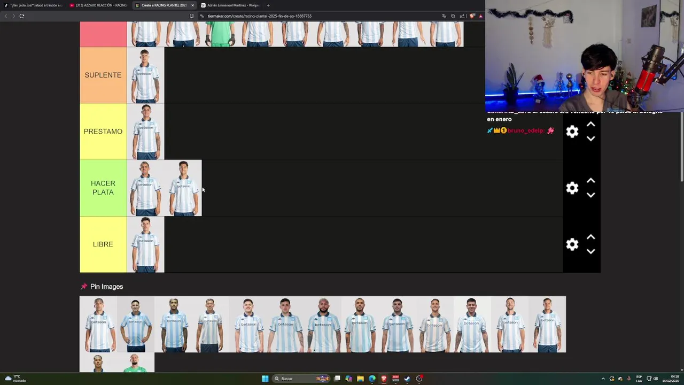This screenshot has width=684, height=385.
Task: Move LIBRE tier row up
Action: pos(590,237)
